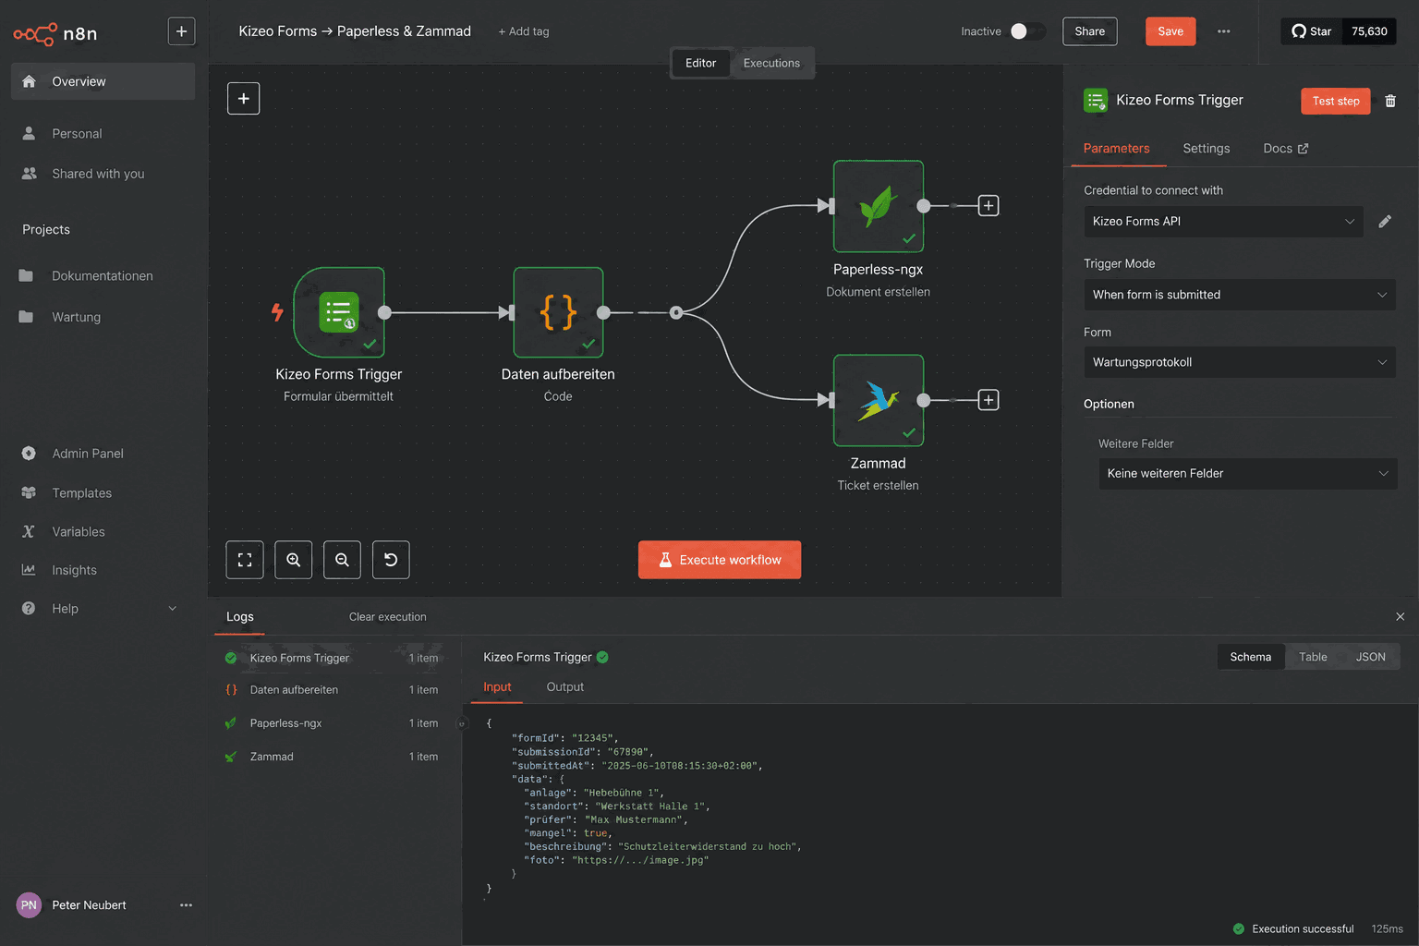
Task: Click the workflow name title
Action: point(355,31)
